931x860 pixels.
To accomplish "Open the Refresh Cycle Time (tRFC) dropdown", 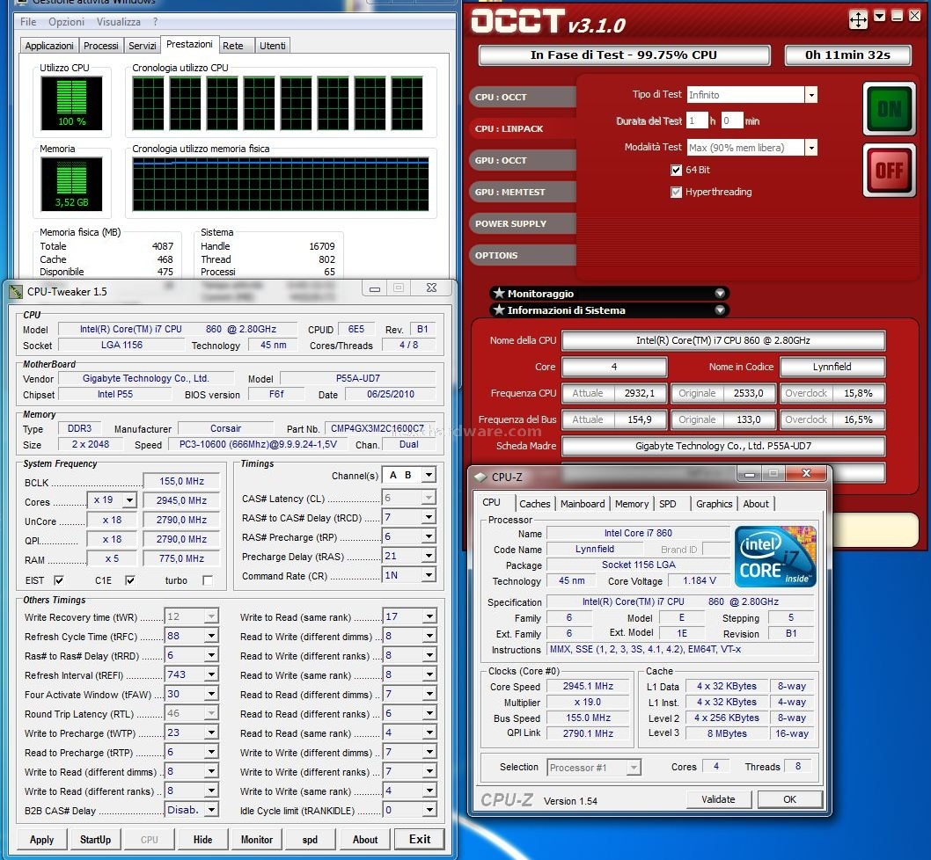I will click(x=211, y=637).
